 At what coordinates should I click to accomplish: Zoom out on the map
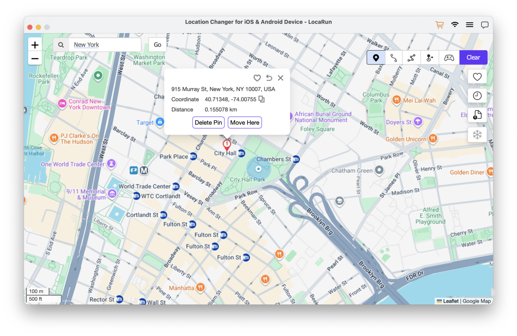point(35,58)
